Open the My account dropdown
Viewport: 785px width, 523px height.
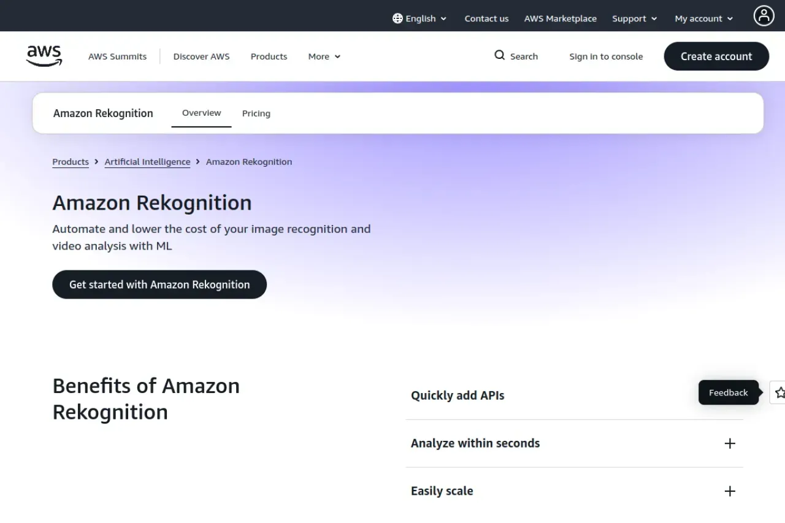coord(704,18)
